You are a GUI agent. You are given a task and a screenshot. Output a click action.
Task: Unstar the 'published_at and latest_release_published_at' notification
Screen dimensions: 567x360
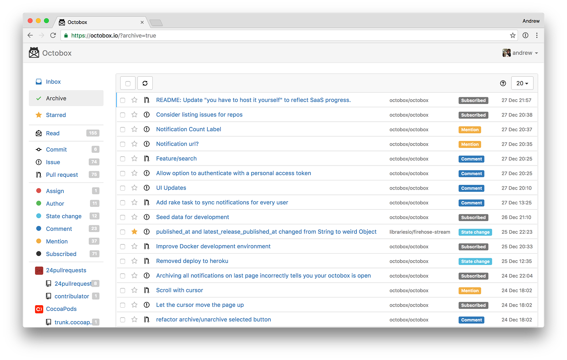[134, 232]
